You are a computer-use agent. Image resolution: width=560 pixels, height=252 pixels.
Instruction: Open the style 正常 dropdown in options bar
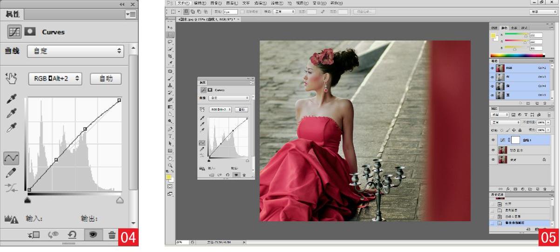coord(284,11)
